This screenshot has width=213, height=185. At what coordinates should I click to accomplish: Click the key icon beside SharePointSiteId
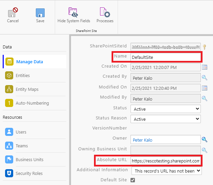204,47
